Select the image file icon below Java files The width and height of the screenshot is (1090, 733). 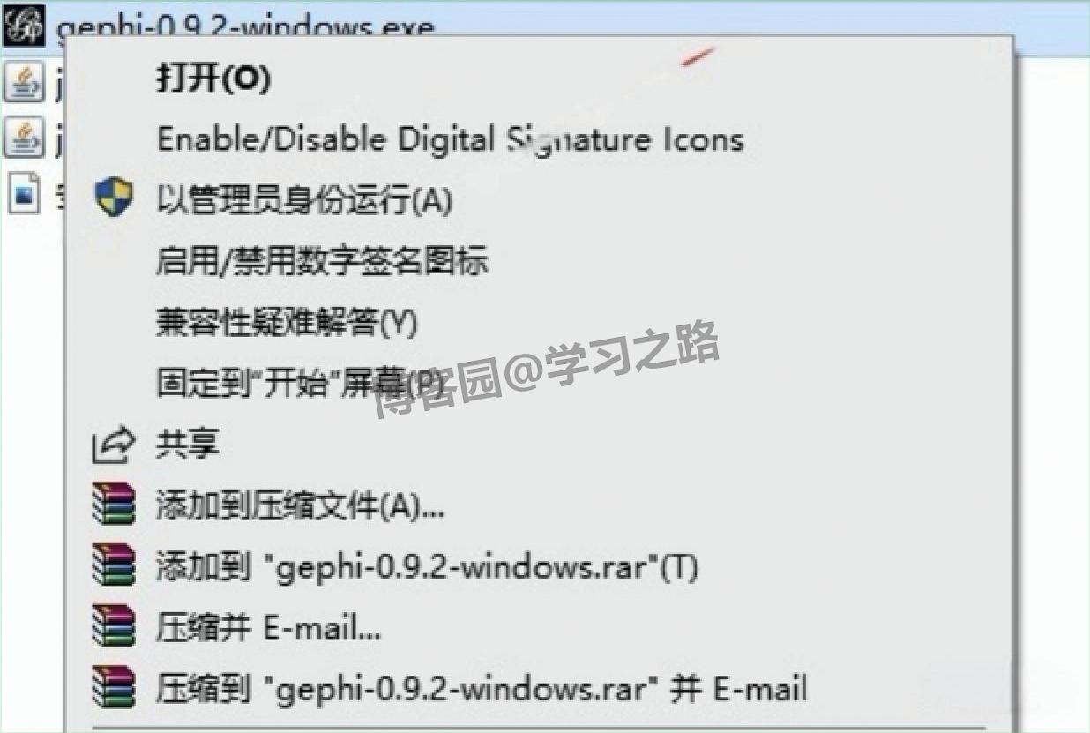click(x=24, y=193)
